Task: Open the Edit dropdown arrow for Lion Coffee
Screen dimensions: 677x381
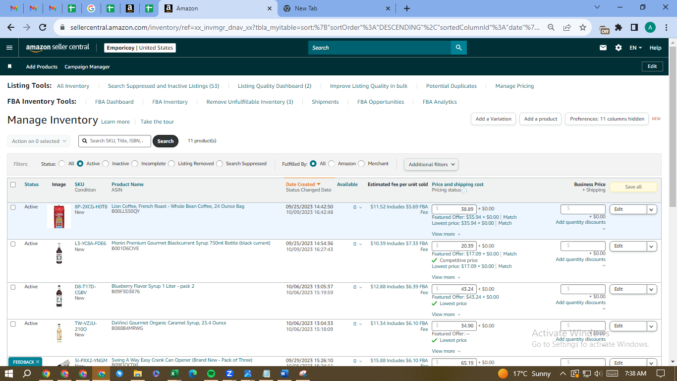Action: pos(652,209)
